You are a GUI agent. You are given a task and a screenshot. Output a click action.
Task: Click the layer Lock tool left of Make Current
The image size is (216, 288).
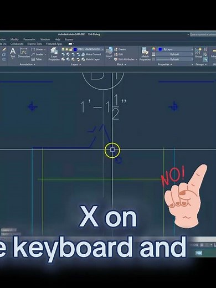pyautogui.click(x=78, y=54)
